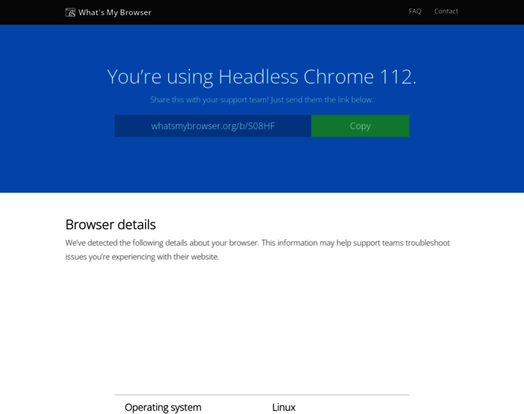The image size is (524, 414).
Task: Go to the Contact page
Action: click(x=446, y=11)
